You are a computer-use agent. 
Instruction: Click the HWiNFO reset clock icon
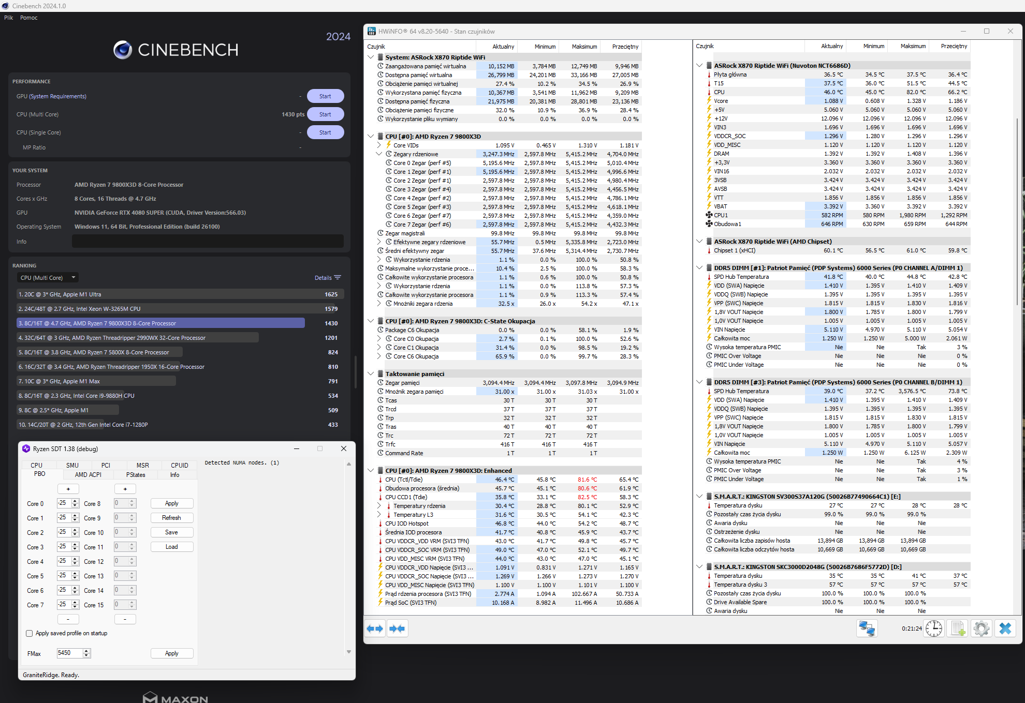click(x=934, y=629)
